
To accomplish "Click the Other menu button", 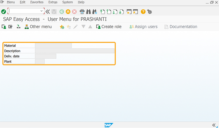I will pos(38,26).
